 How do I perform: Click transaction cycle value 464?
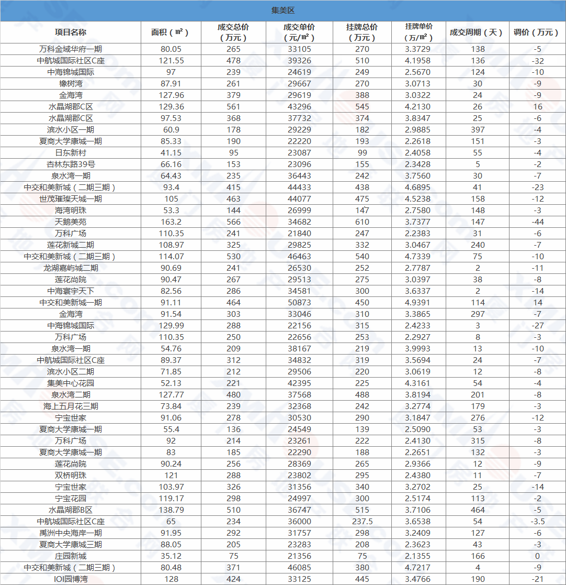pos(478,511)
